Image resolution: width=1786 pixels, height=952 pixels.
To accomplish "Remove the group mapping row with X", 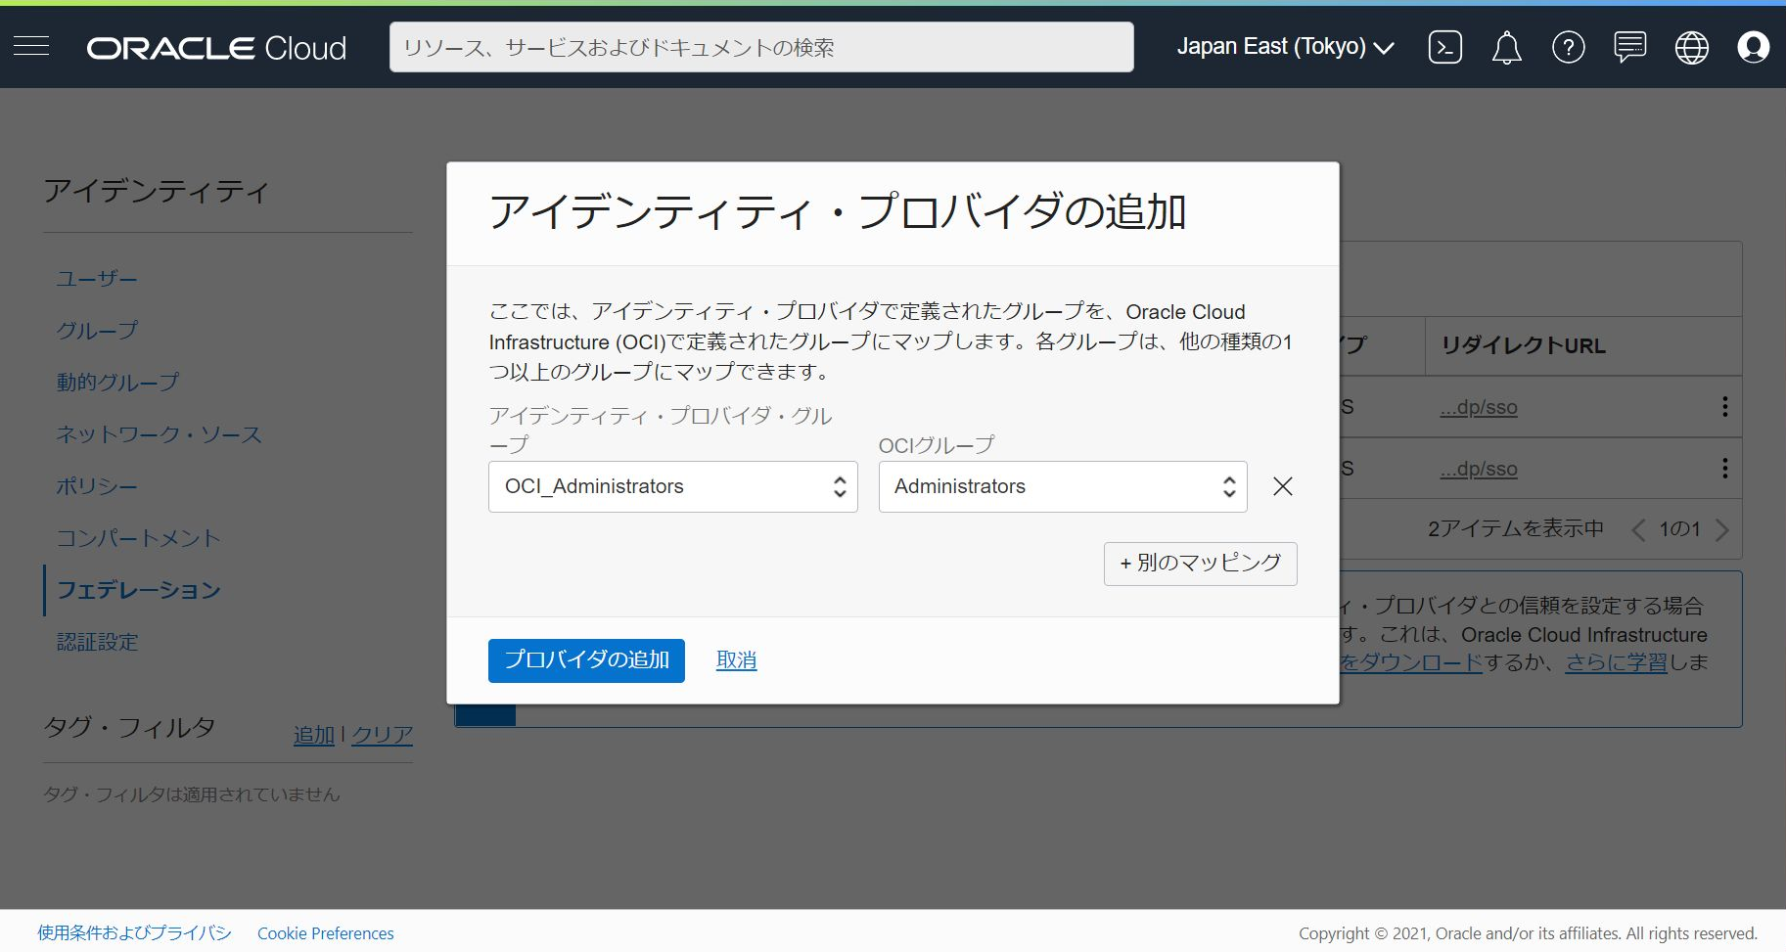I will point(1282,486).
